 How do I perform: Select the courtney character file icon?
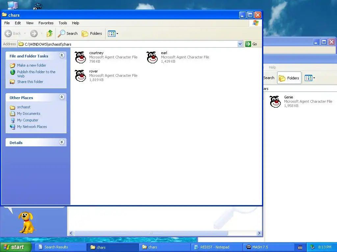pos(80,57)
